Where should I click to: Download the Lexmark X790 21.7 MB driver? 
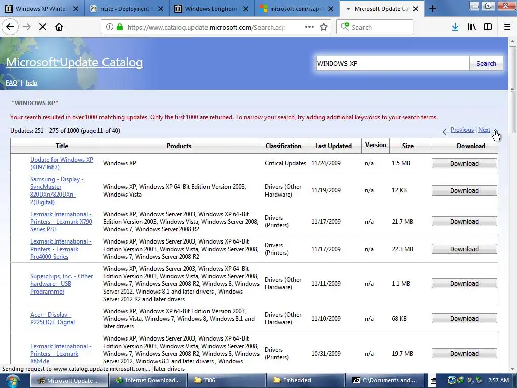(464, 222)
